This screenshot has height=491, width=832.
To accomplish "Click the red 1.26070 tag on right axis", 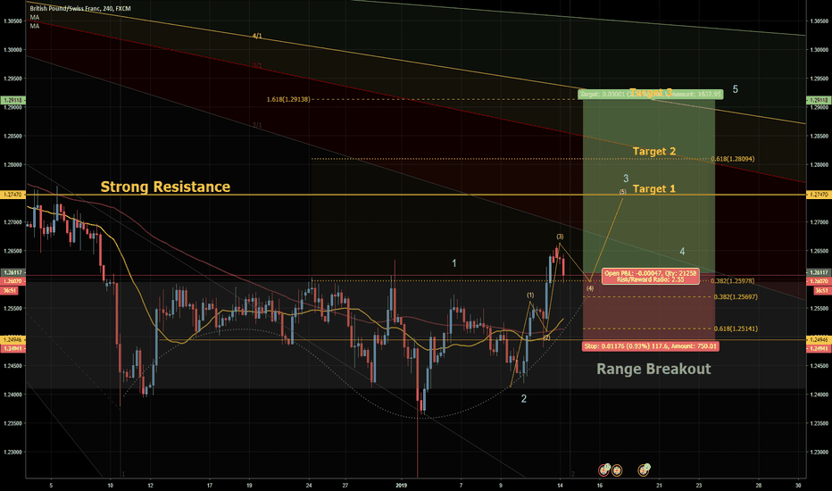I will tap(818, 281).
